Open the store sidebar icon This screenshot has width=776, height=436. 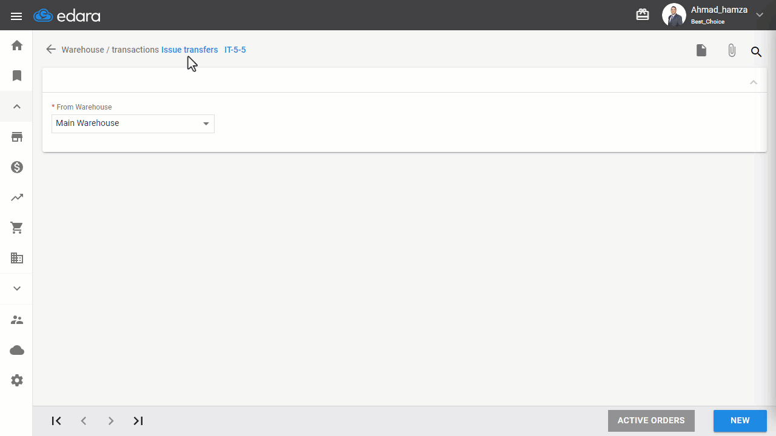(x=17, y=137)
